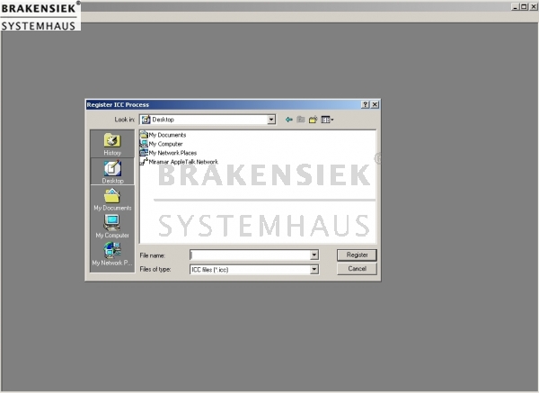Expand the File name dropdown arrow
The height and width of the screenshot is (393, 539).
click(314, 255)
